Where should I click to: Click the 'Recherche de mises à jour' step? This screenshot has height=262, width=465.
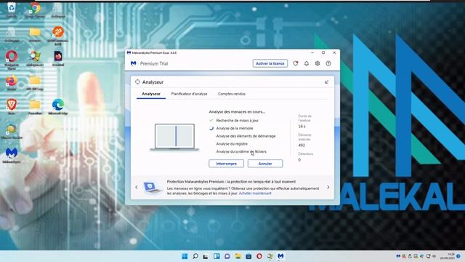238,120
